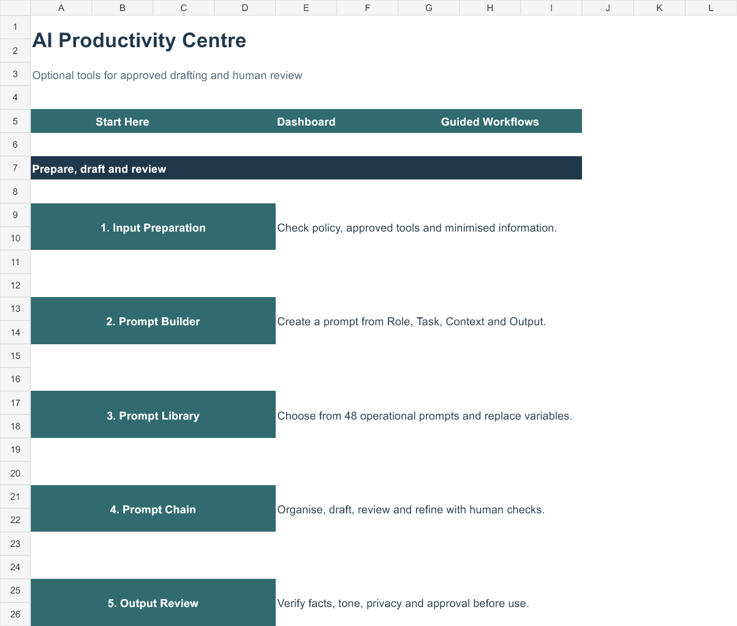This screenshot has width=737, height=626.
Task: Click the 'Prepare, draft and review' section header
Action: point(306,168)
